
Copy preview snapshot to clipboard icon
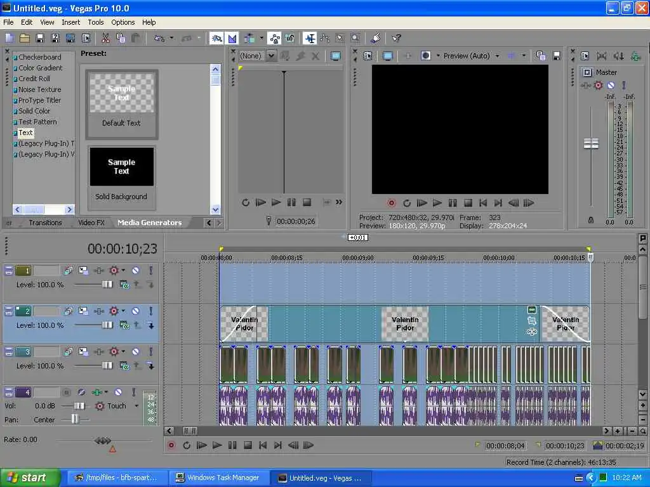[x=540, y=56]
